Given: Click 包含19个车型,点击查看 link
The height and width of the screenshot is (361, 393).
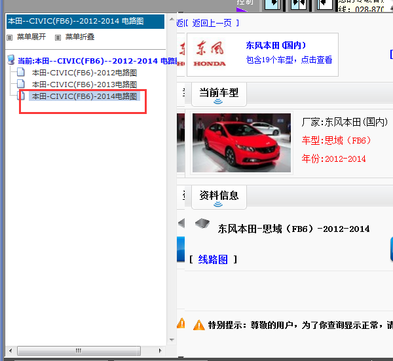Looking at the screenshot, I should (x=289, y=60).
